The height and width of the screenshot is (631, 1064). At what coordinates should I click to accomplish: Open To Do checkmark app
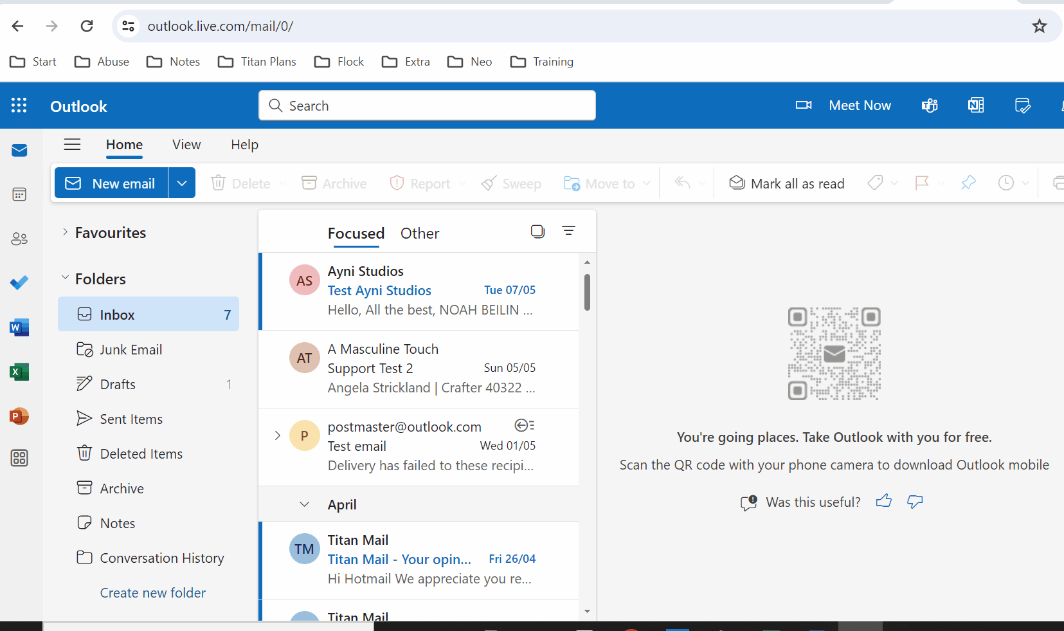click(19, 282)
